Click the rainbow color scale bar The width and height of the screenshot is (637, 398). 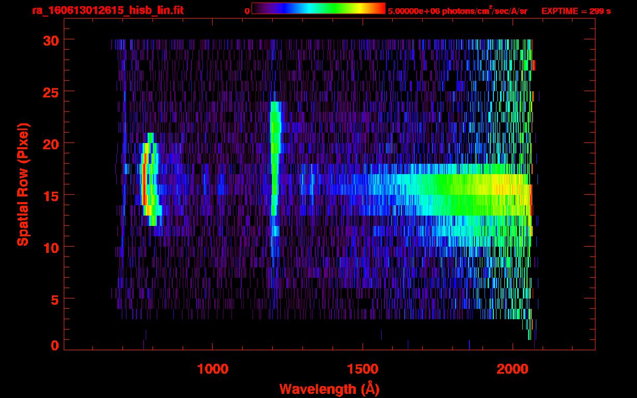point(318,9)
